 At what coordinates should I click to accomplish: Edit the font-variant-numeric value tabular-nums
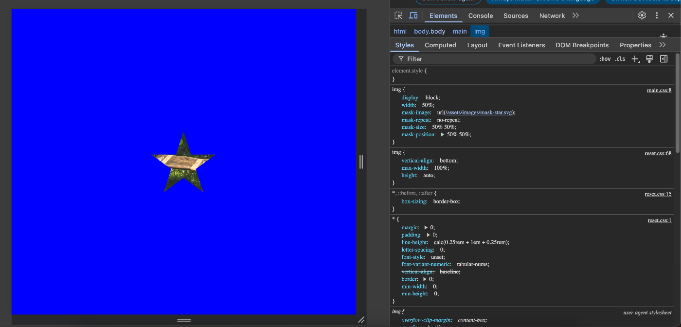(x=473, y=264)
